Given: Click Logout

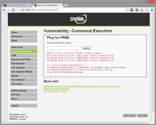Looking at the screenshot, I should coord(24,106).
